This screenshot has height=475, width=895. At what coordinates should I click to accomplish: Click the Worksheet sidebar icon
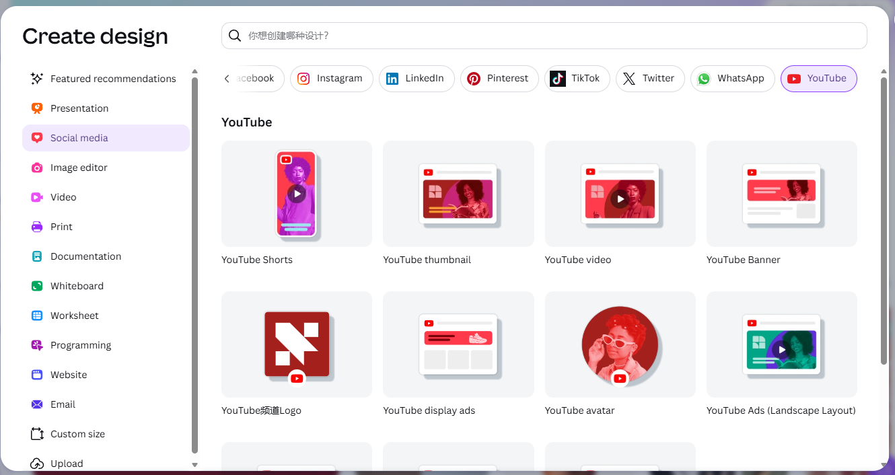pyautogui.click(x=37, y=316)
